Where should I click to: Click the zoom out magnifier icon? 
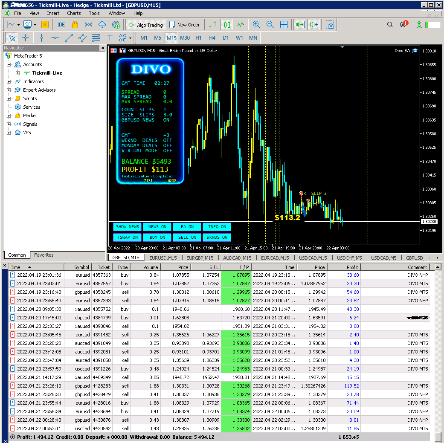pyautogui.click(x=270, y=25)
